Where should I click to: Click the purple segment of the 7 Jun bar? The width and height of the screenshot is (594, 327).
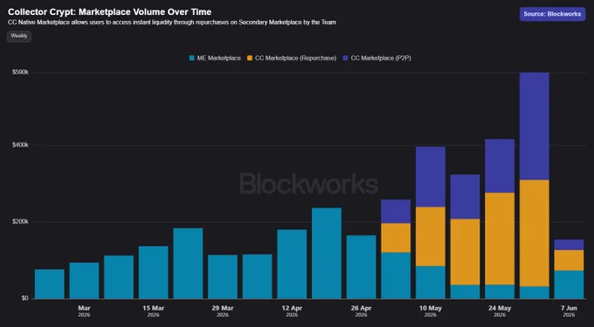(569, 245)
